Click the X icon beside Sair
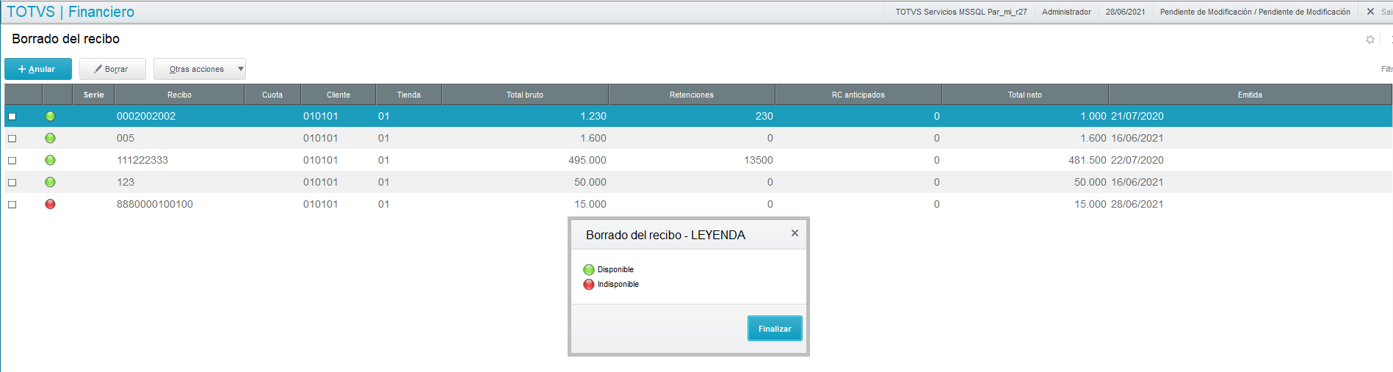This screenshot has width=1393, height=372. click(1370, 12)
